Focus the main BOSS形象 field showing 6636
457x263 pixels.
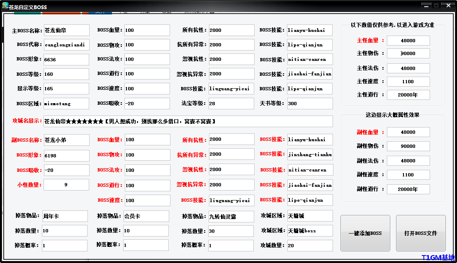click(66, 60)
